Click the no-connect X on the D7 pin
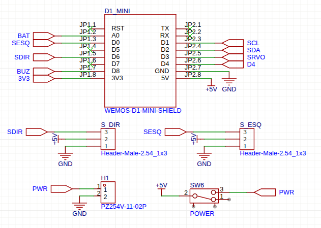Image resolution: width=321 pixels, height=228 pixels. point(90,64)
